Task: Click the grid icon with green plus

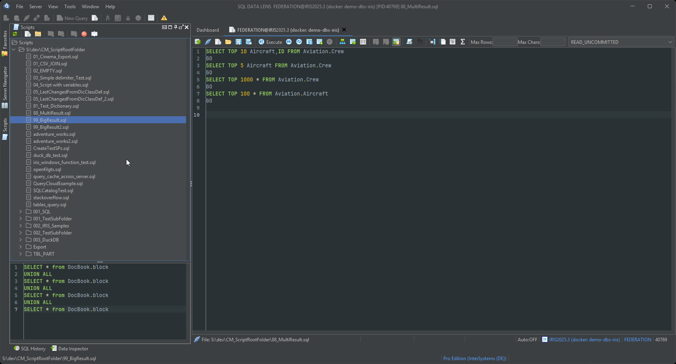Action: tap(320, 42)
